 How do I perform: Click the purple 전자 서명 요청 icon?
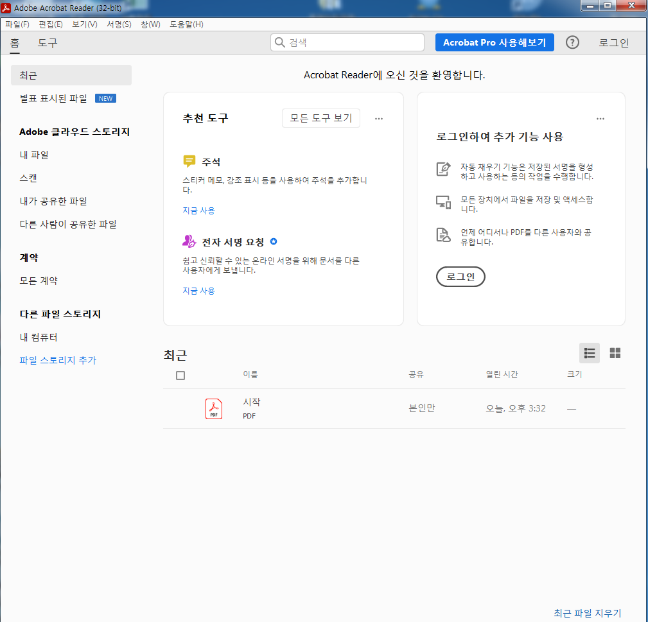[x=189, y=241]
